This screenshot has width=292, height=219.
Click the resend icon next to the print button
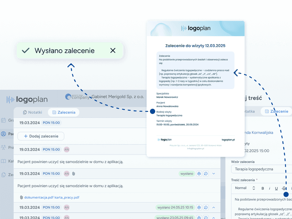(206, 174)
